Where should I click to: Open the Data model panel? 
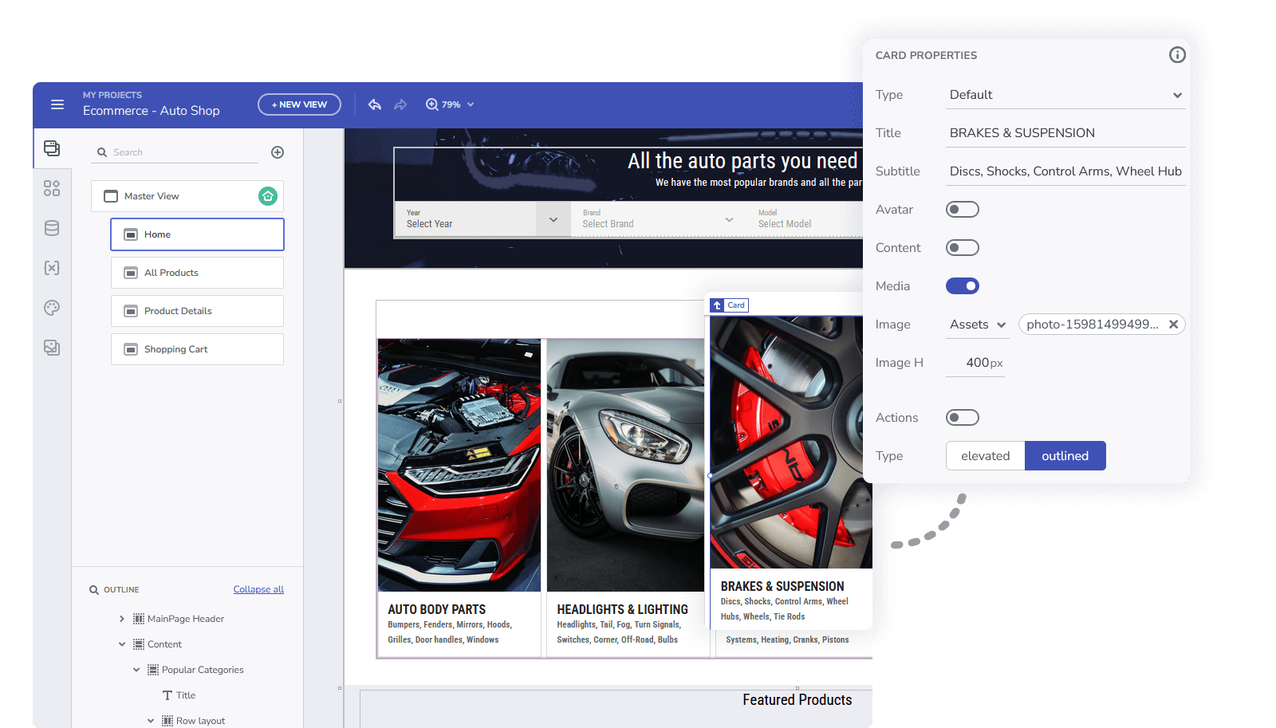coord(52,228)
